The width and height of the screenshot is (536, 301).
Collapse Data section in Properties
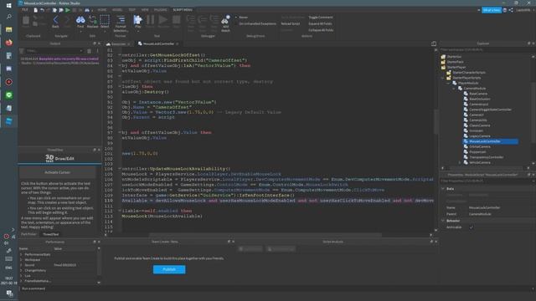coord(443,188)
